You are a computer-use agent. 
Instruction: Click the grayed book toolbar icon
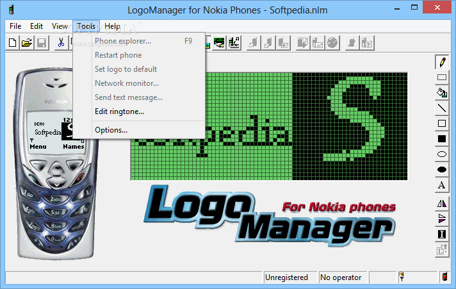[367, 43]
